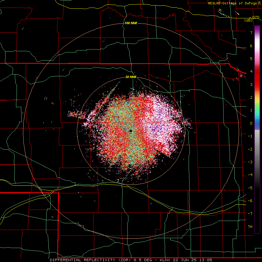Click the "50 NMI" range ring label

click(131, 77)
